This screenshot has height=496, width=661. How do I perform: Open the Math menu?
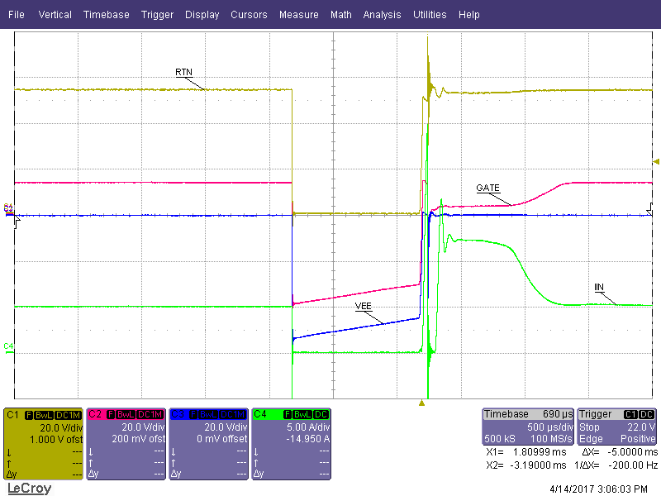pyautogui.click(x=340, y=15)
